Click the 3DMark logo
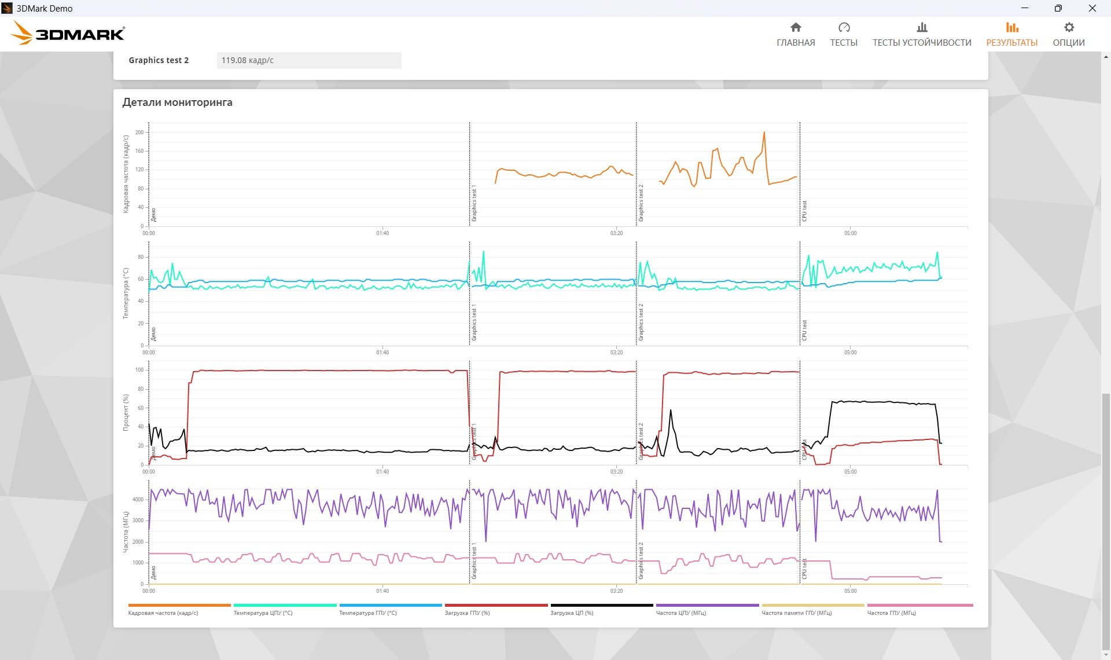The image size is (1111, 660). pyautogui.click(x=68, y=34)
